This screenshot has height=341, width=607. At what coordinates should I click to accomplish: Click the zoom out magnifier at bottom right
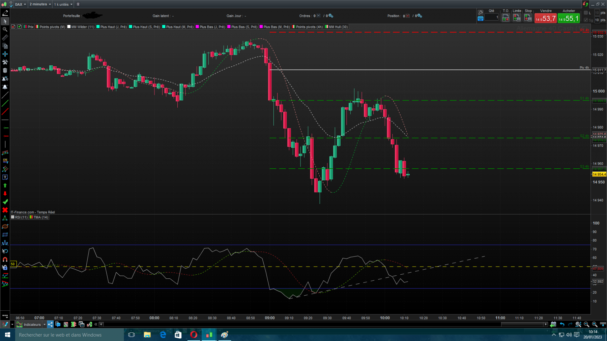coord(586,324)
